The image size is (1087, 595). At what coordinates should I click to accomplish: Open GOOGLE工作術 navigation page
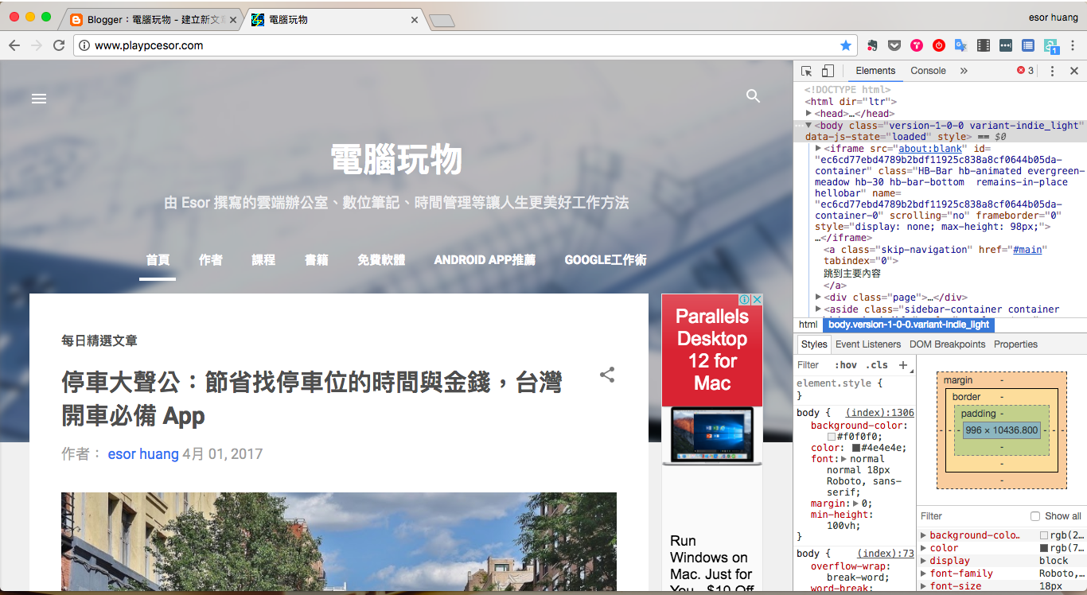tap(606, 260)
